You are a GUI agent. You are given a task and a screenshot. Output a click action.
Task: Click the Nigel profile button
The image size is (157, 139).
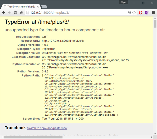124,2
